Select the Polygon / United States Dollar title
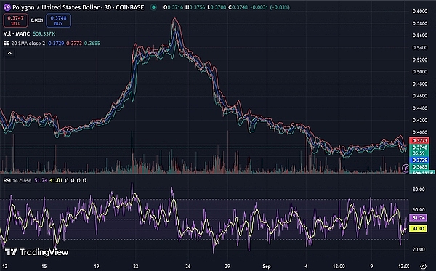 57,7
